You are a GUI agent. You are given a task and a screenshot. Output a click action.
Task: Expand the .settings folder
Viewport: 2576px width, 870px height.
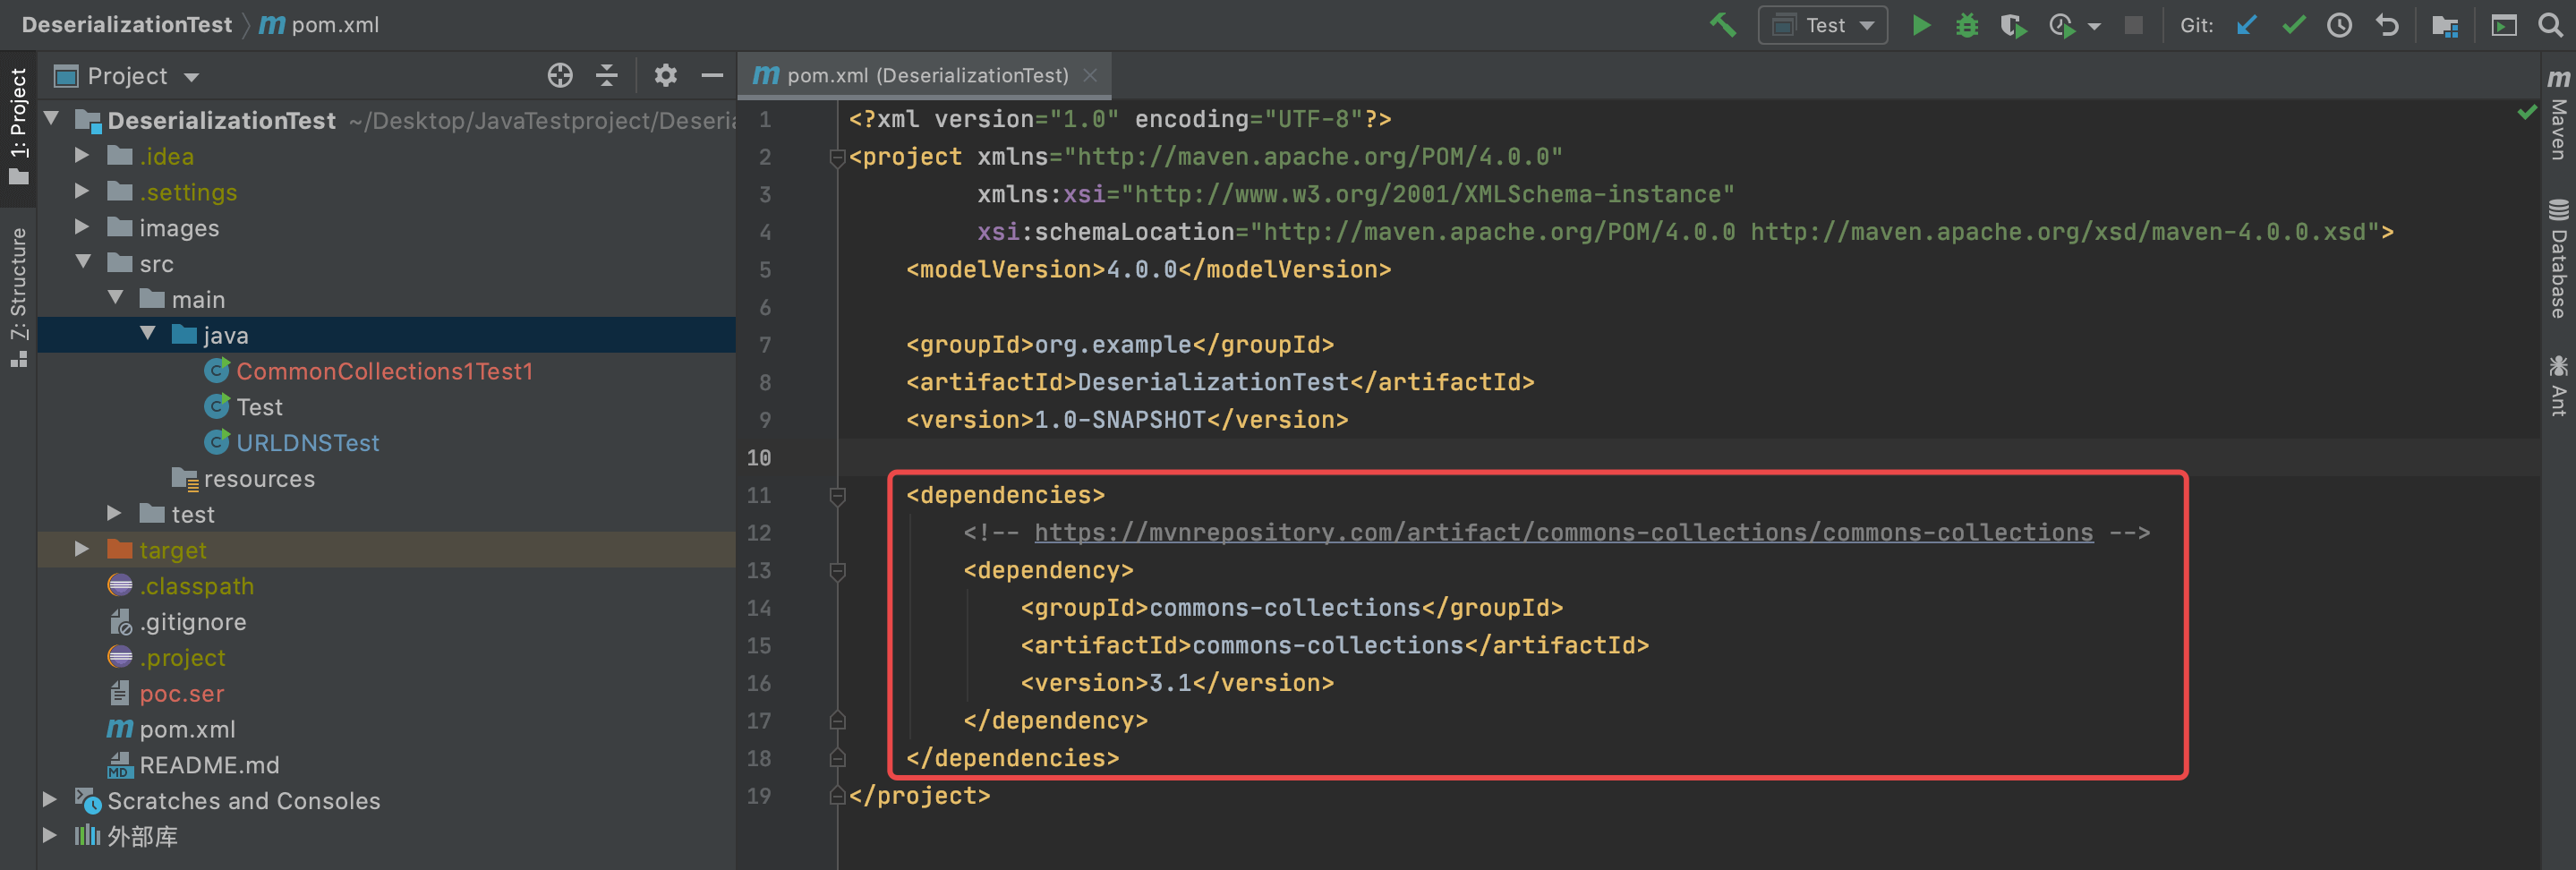[83, 191]
